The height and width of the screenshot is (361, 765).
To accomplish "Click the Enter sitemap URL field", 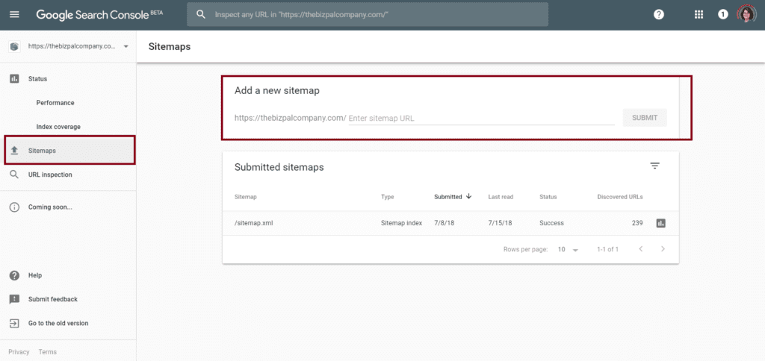I will click(x=481, y=119).
